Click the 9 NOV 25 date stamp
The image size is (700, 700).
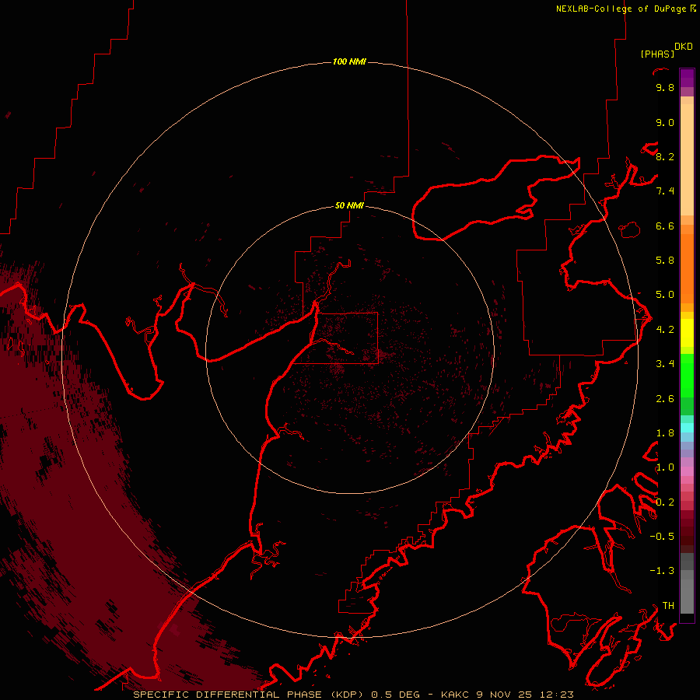tap(506, 695)
